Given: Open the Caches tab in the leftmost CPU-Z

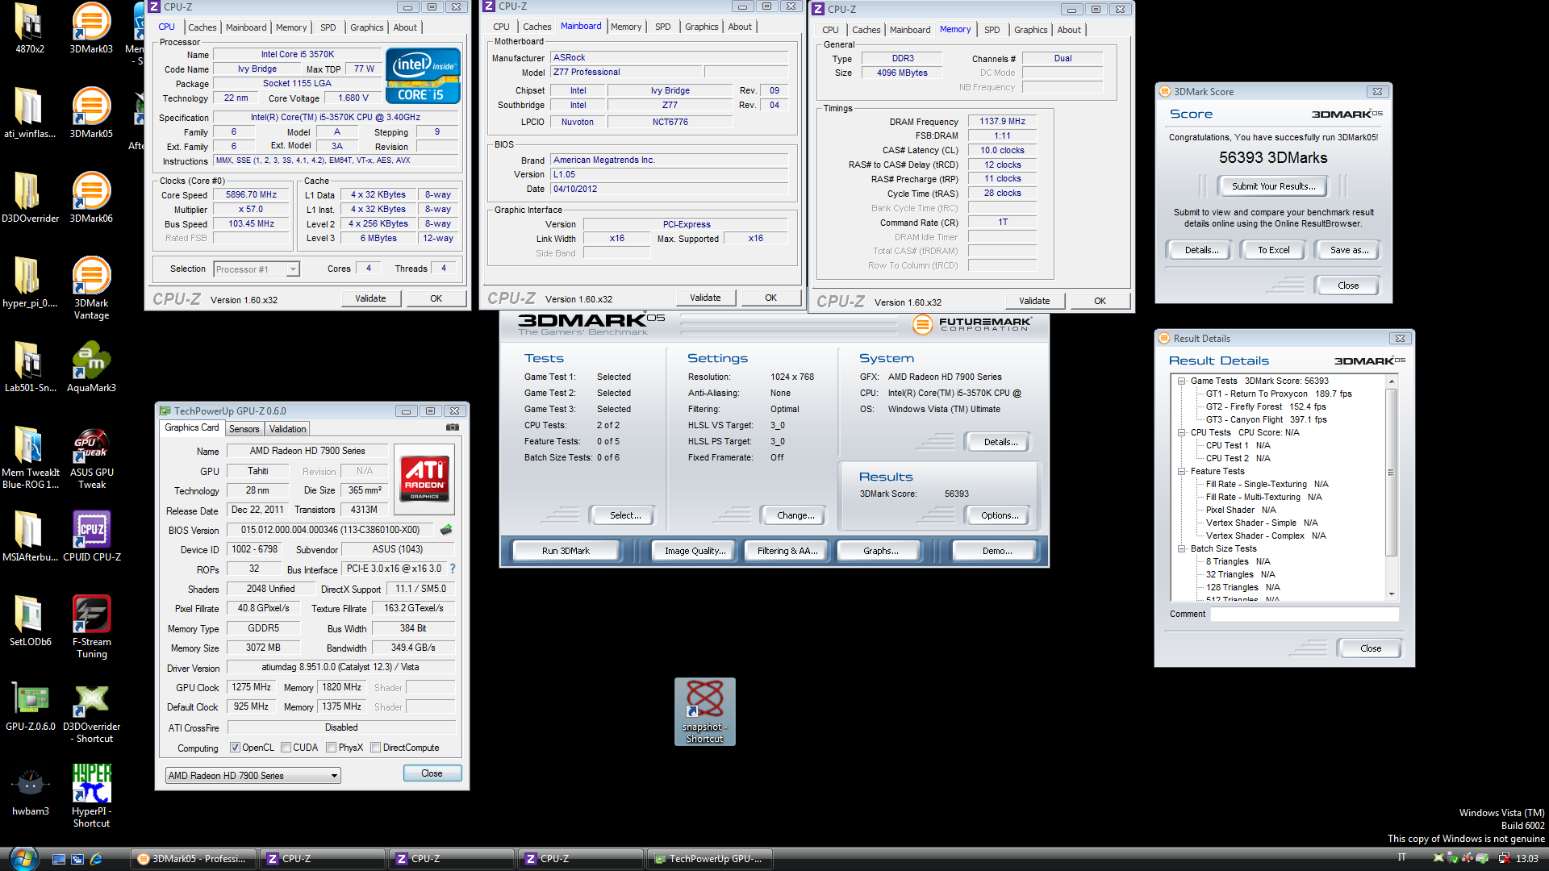Looking at the screenshot, I should tap(202, 27).
